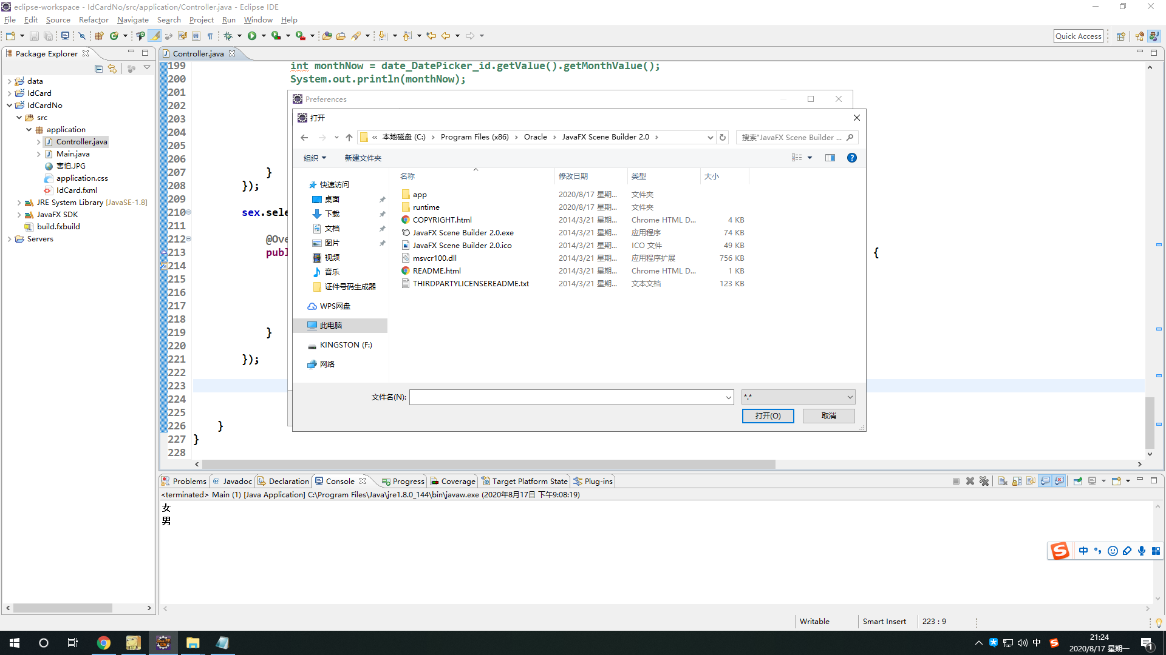Expand the JRE System Library node

point(19,203)
